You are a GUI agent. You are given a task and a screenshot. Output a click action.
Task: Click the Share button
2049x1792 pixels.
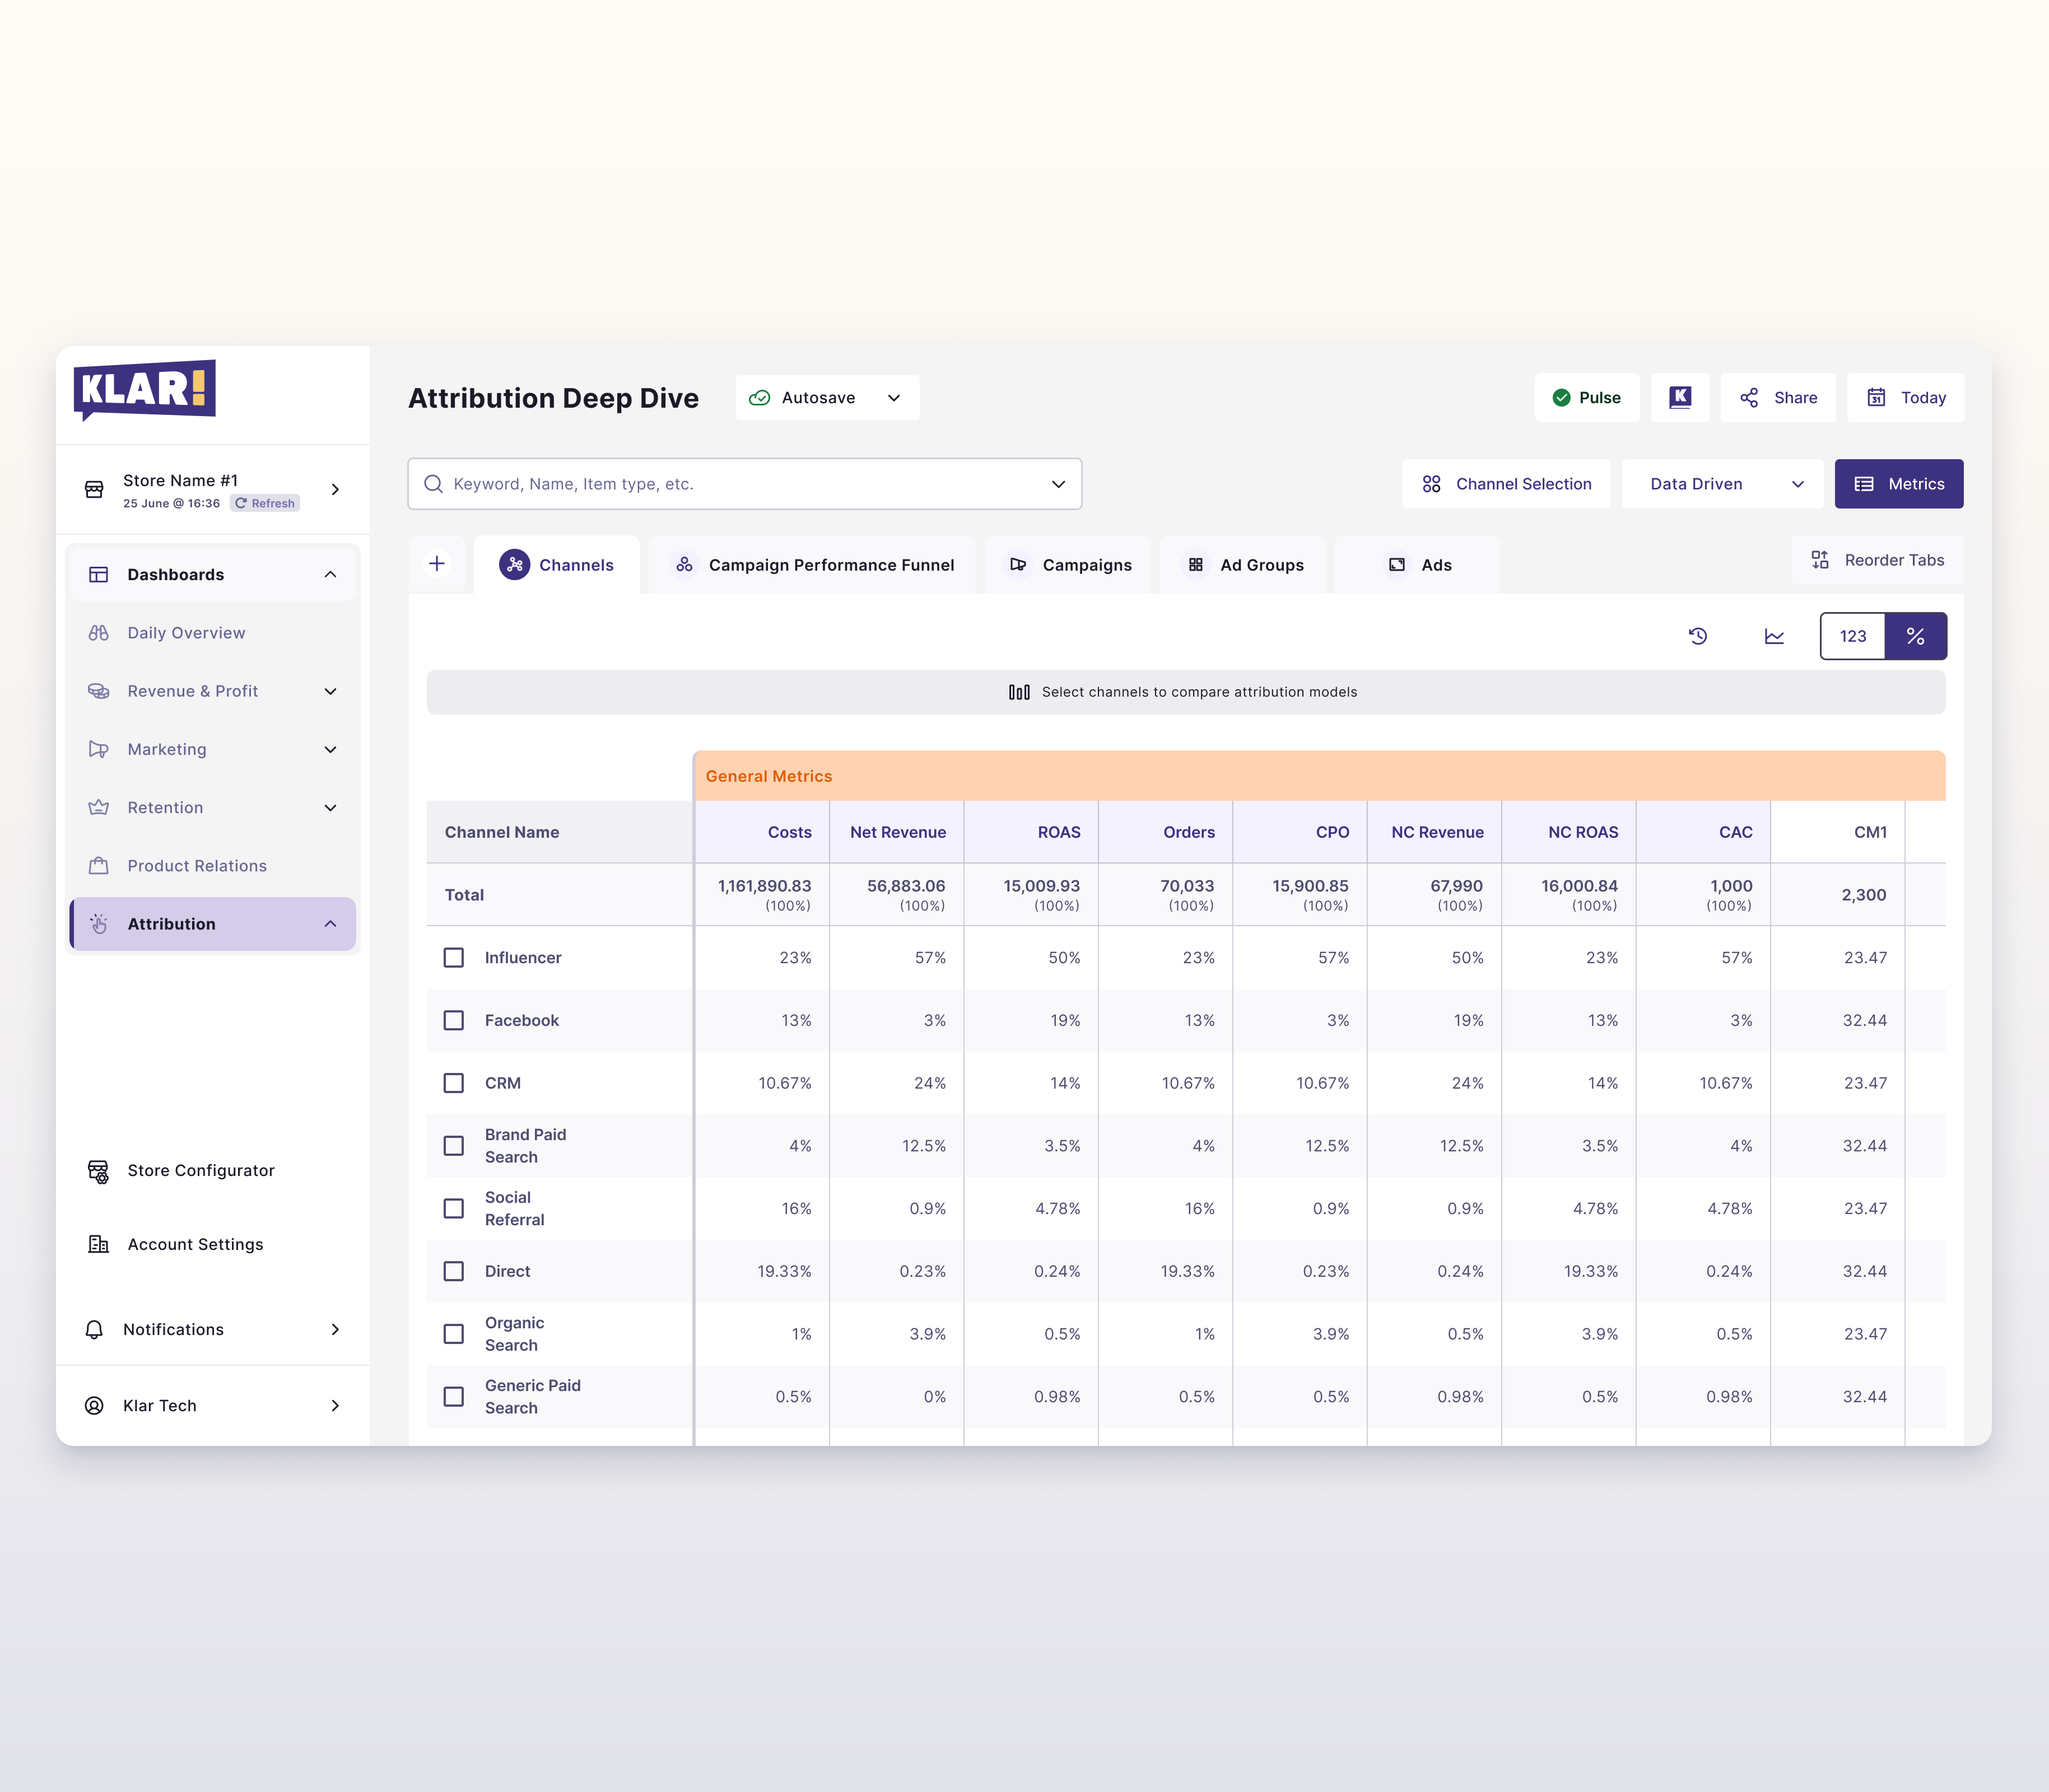click(x=1779, y=397)
